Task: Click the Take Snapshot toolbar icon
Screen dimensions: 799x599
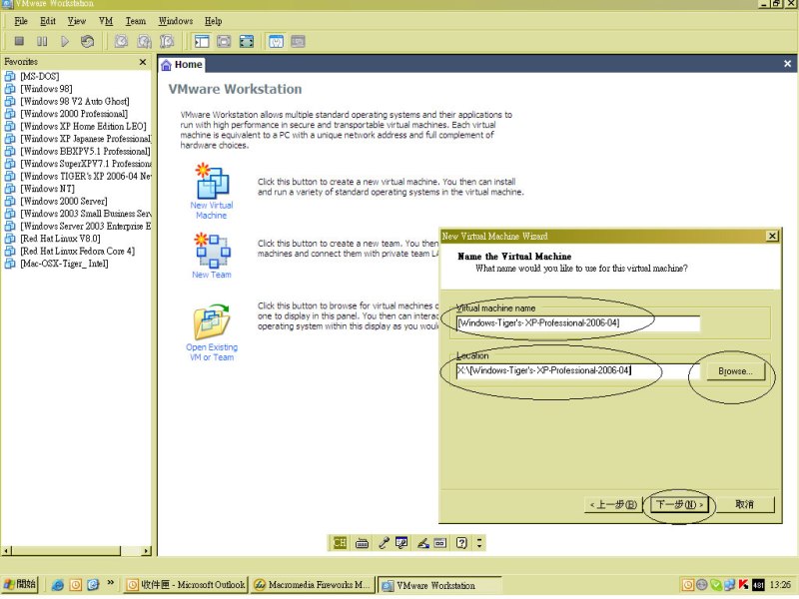Action: coord(121,41)
